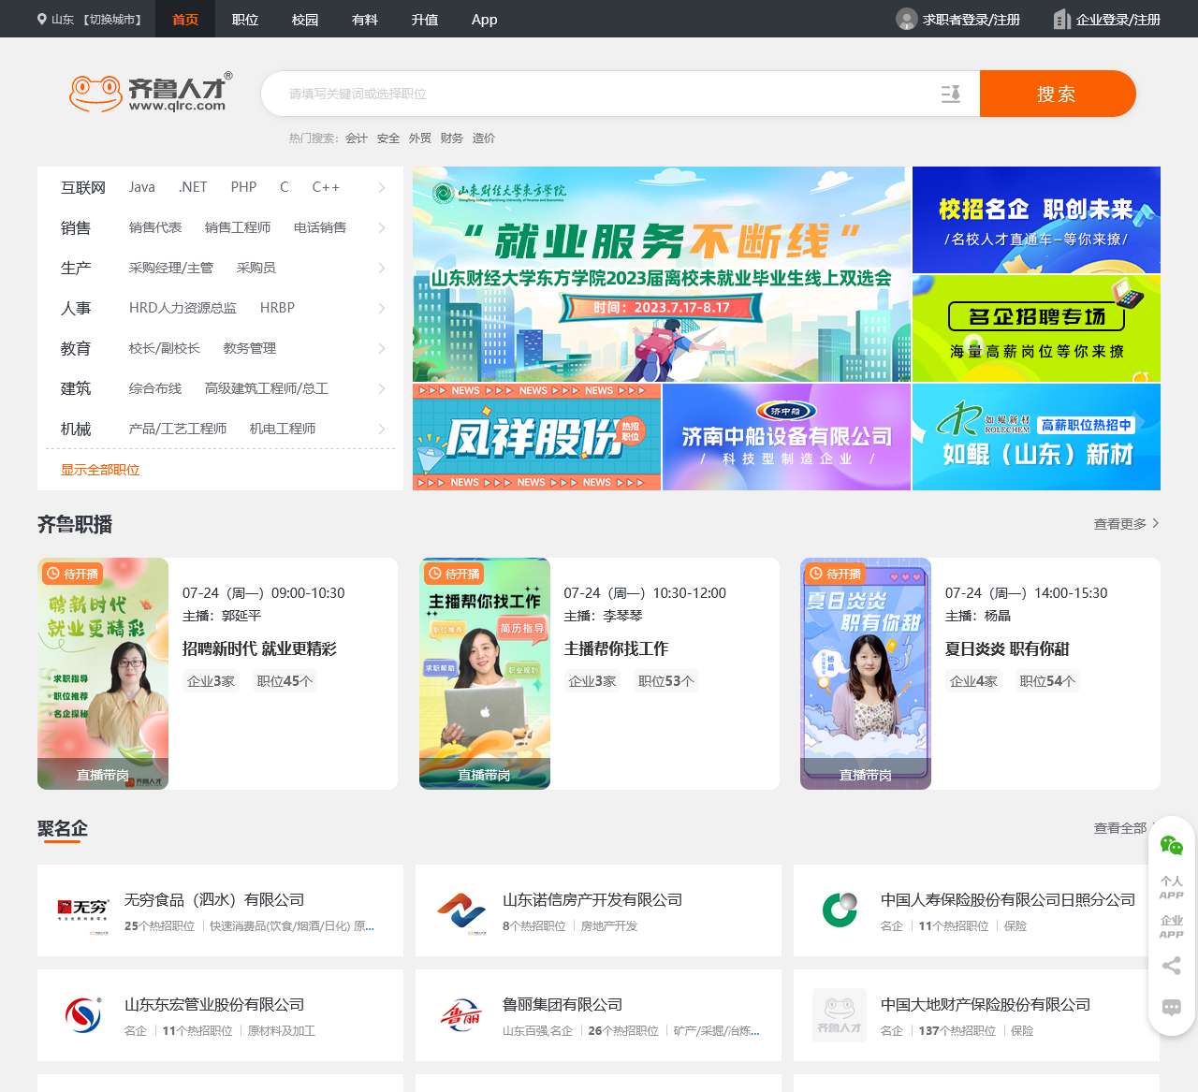Click the orange 搜索 button
1198x1092 pixels.
coord(1058,94)
